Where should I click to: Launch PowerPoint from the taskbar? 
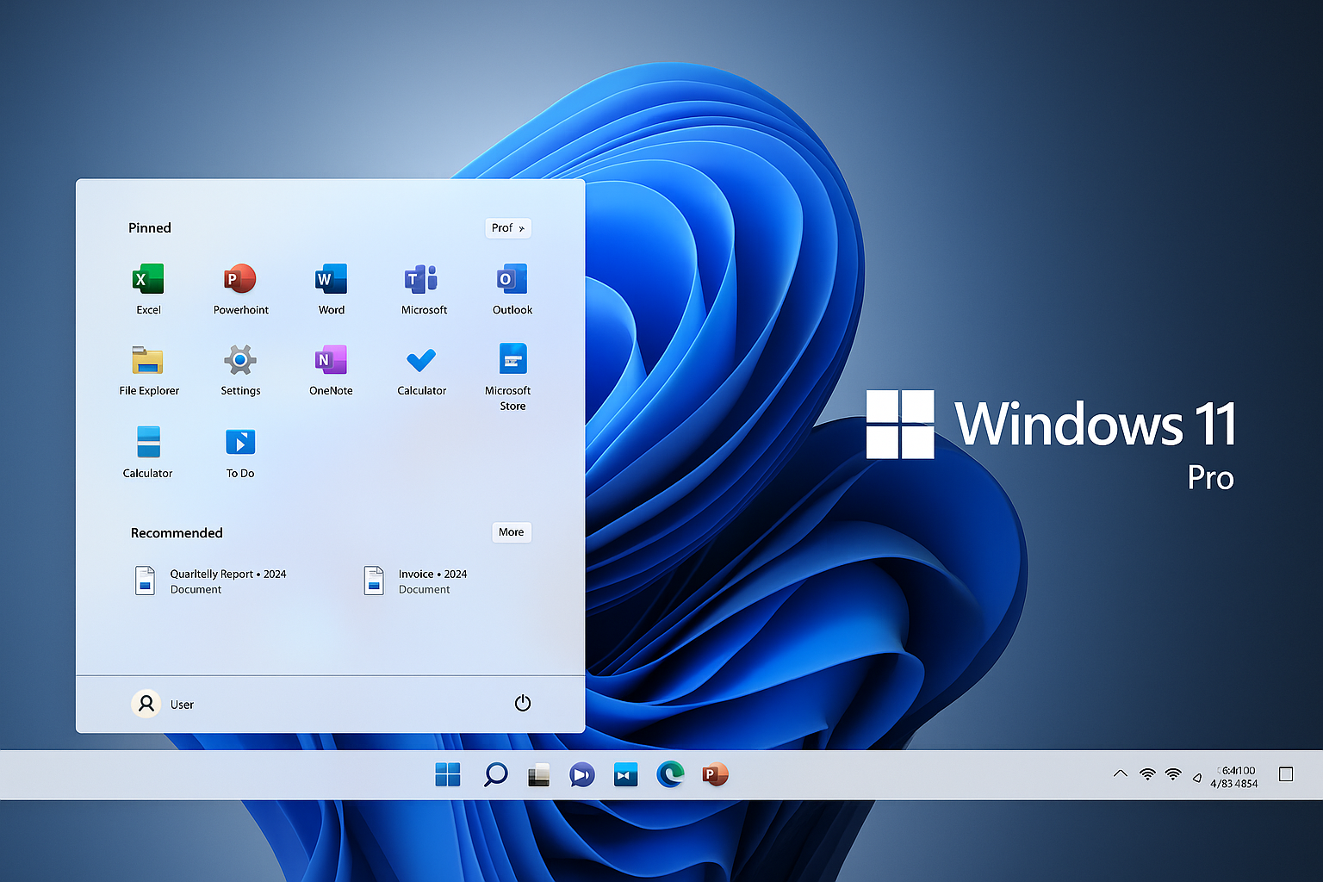point(714,774)
